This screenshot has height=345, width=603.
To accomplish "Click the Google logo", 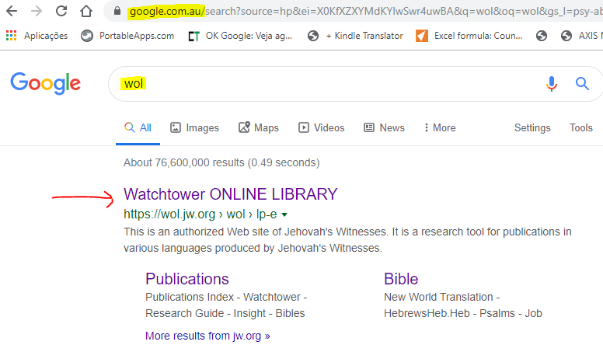I will tap(45, 83).
